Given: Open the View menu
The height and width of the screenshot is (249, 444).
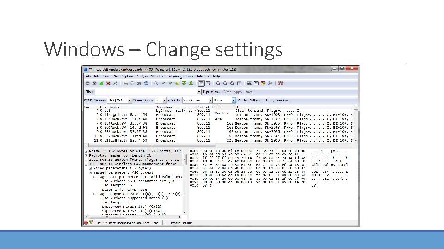Looking at the screenshot, I should 106,76.
